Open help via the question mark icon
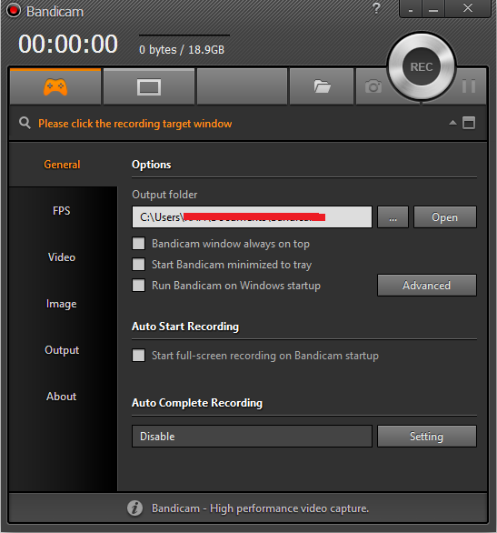The width and height of the screenshot is (497, 533). (376, 8)
